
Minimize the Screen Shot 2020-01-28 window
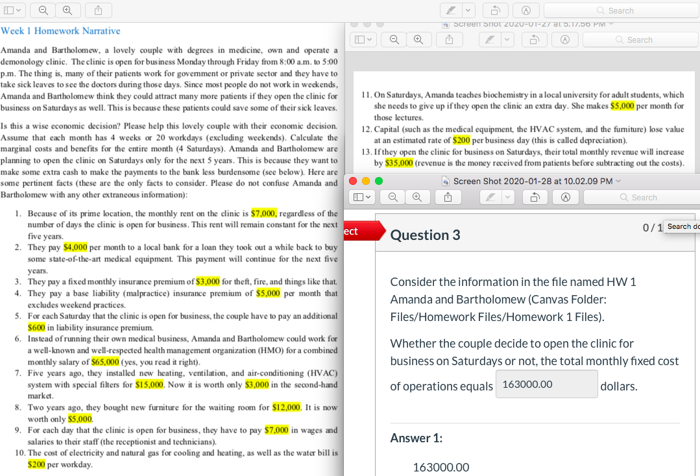click(366, 181)
